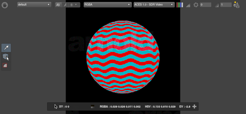Viewport: 246px width, 114px height.
Task: Open the RGBA AOV dropdown
Action: (107, 5)
